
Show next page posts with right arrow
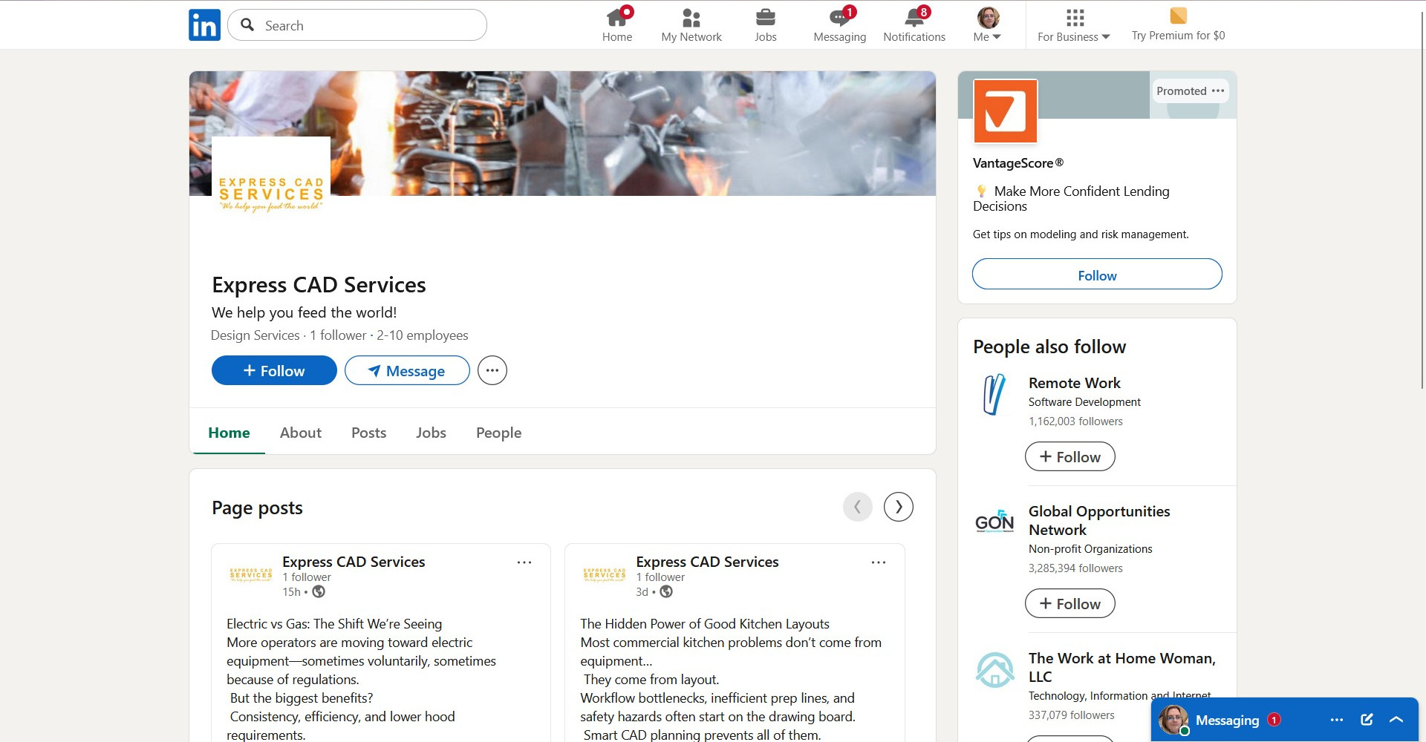(x=898, y=507)
